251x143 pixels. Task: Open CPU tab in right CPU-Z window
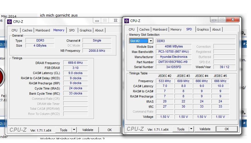pos(132,29)
